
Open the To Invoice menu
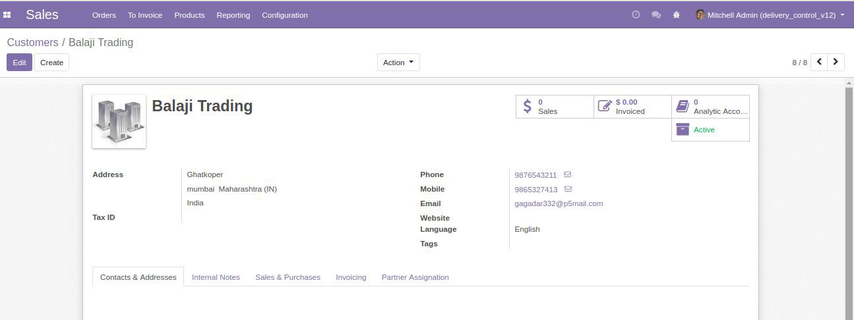145,15
